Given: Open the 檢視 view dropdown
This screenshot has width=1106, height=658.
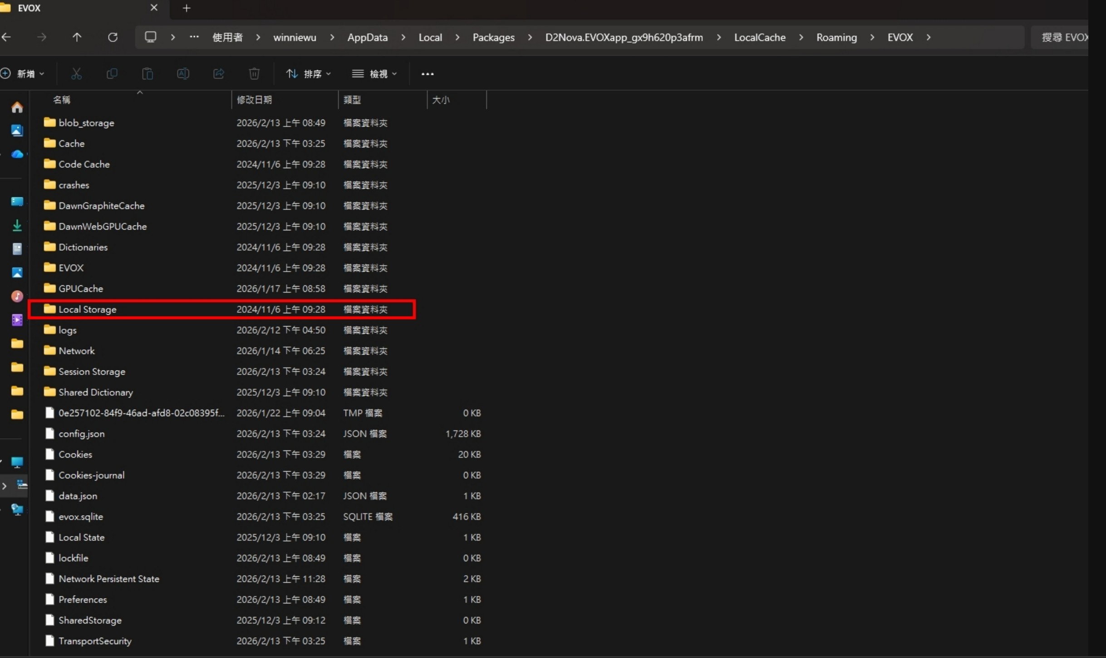Looking at the screenshot, I should 375,73.
